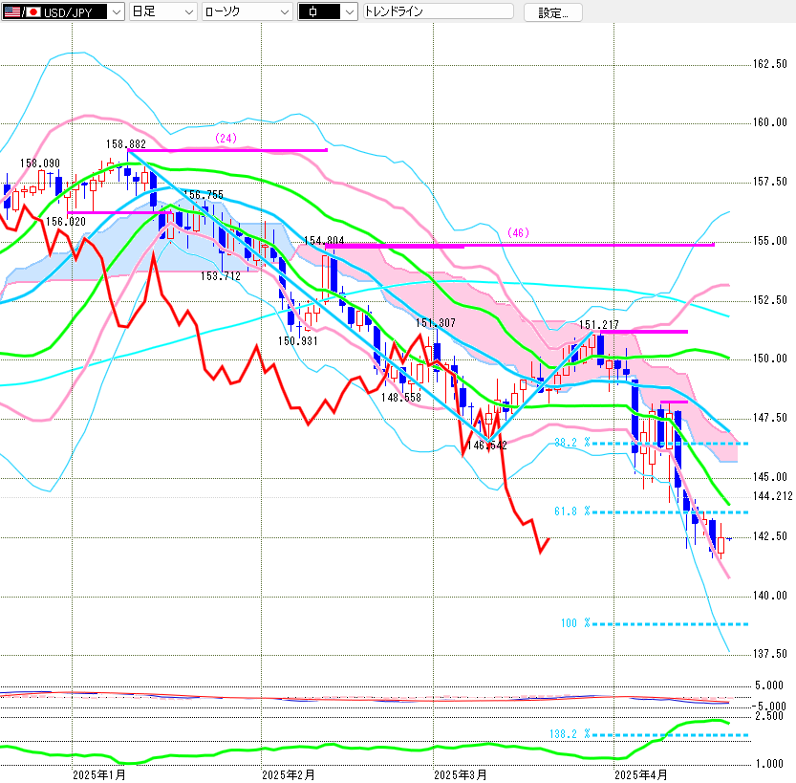Click the 2025年3月 date label
The height and width of the screenshot is (783, 796).
(461, 775)
